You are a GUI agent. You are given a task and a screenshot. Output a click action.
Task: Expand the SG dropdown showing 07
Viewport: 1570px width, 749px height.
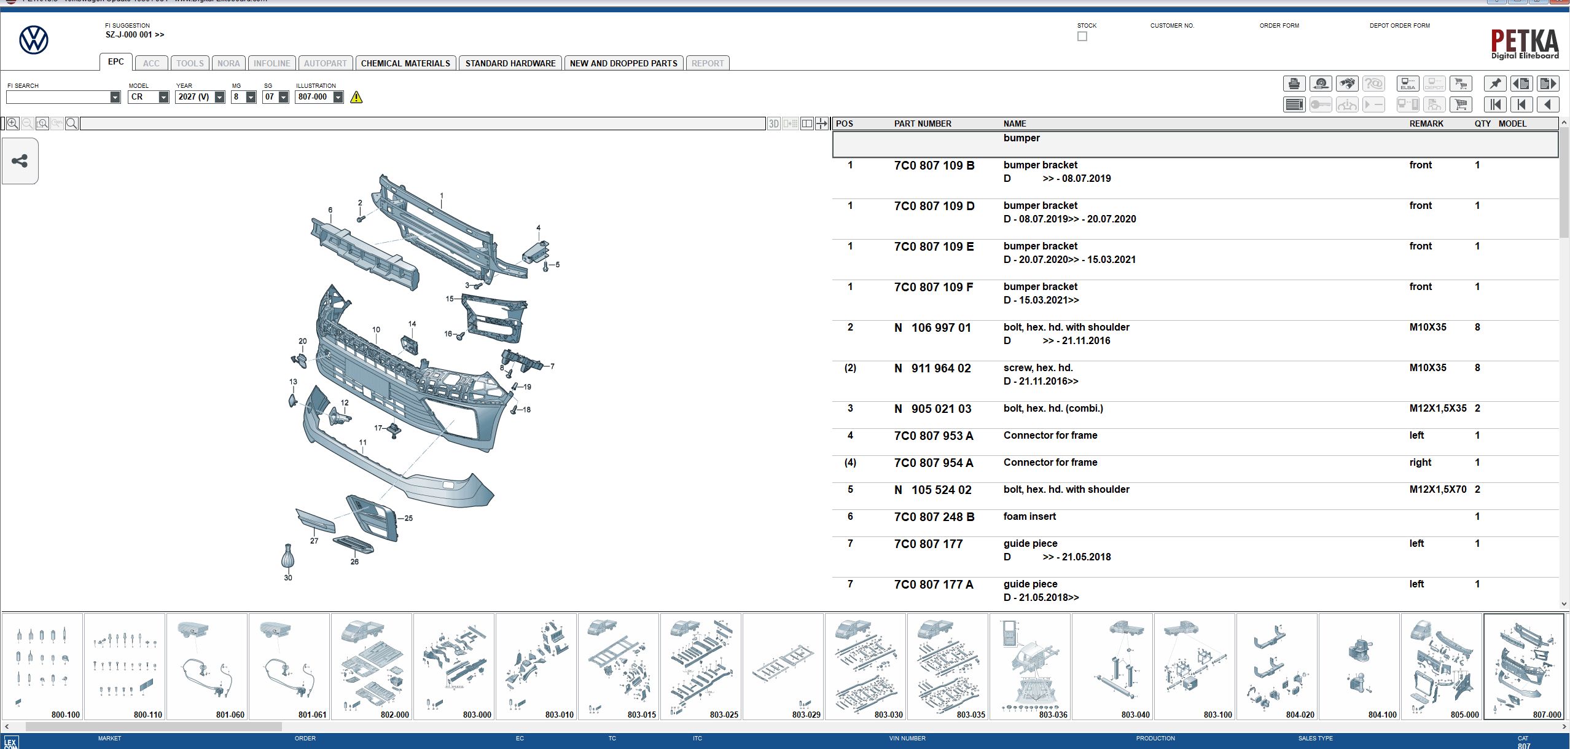[283, 97]
